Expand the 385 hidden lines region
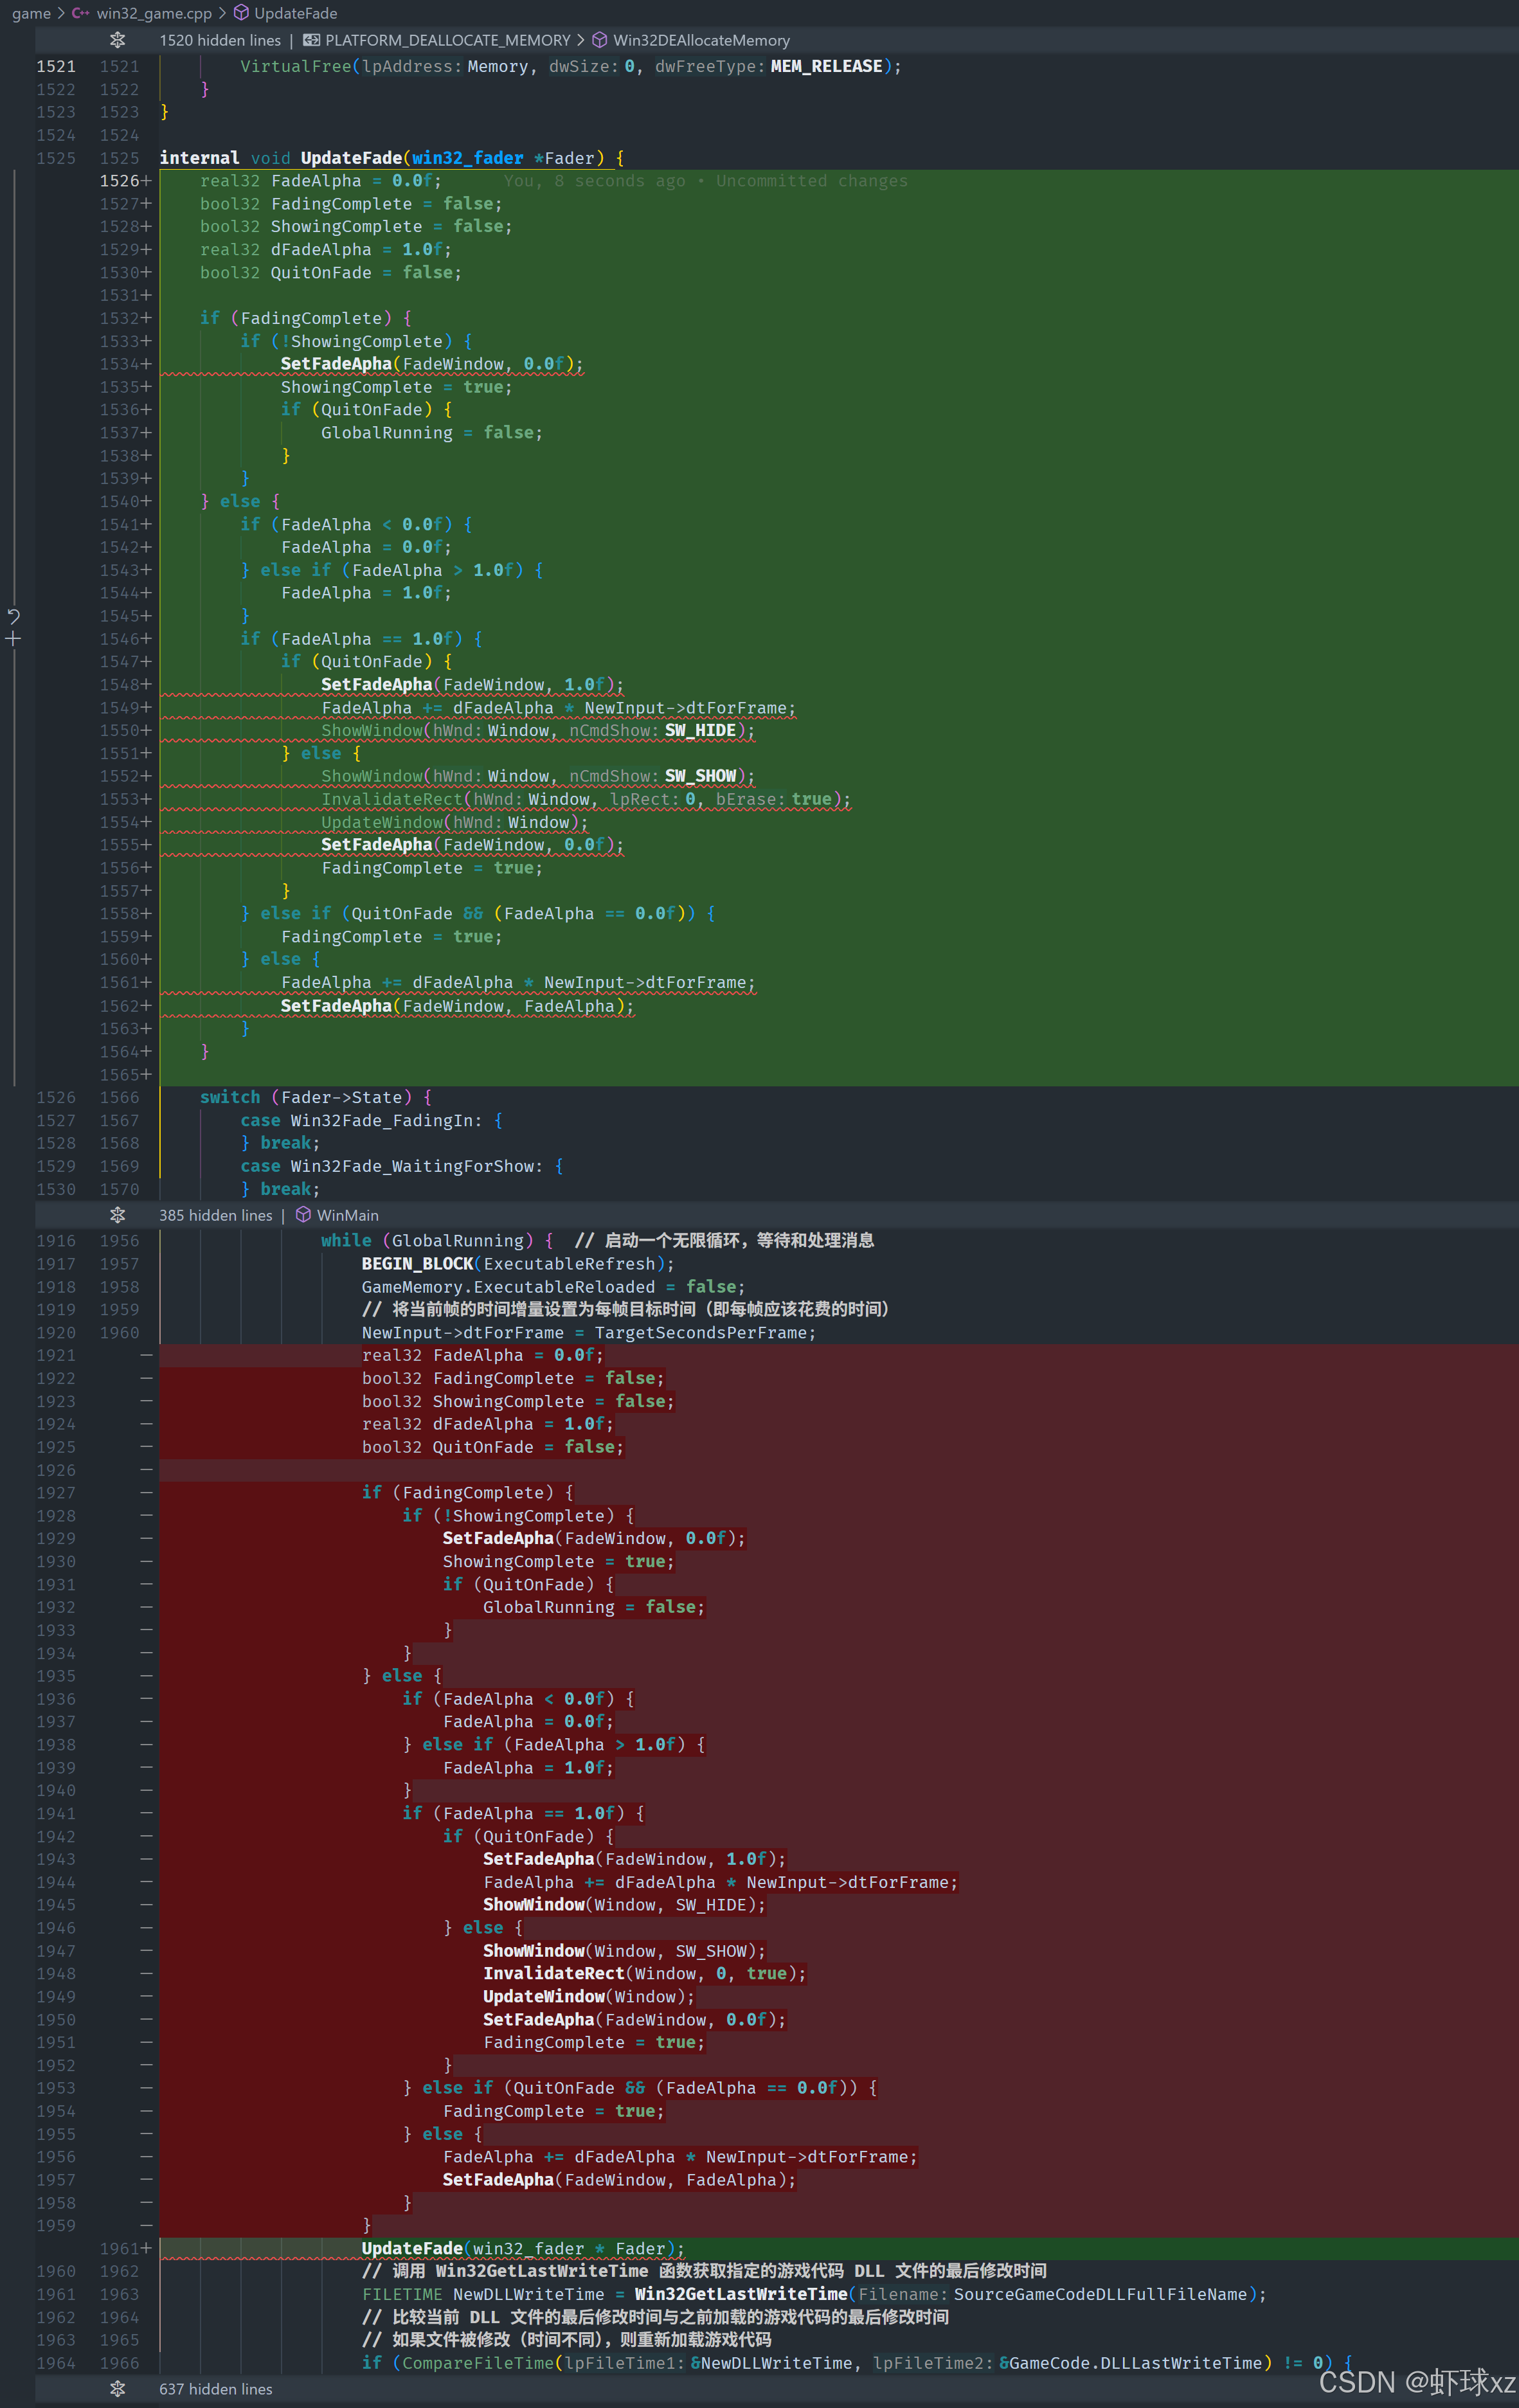This screenshot has width=1519, height=2408. click(x=216, y=1215)
